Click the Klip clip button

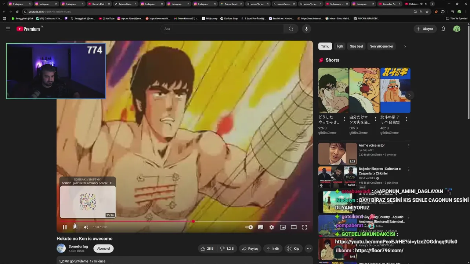pyautogui.click(x=293, y=249)
